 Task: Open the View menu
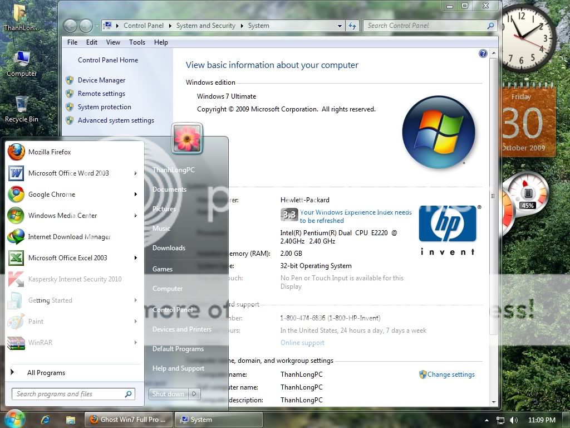[x=113, y=42]
